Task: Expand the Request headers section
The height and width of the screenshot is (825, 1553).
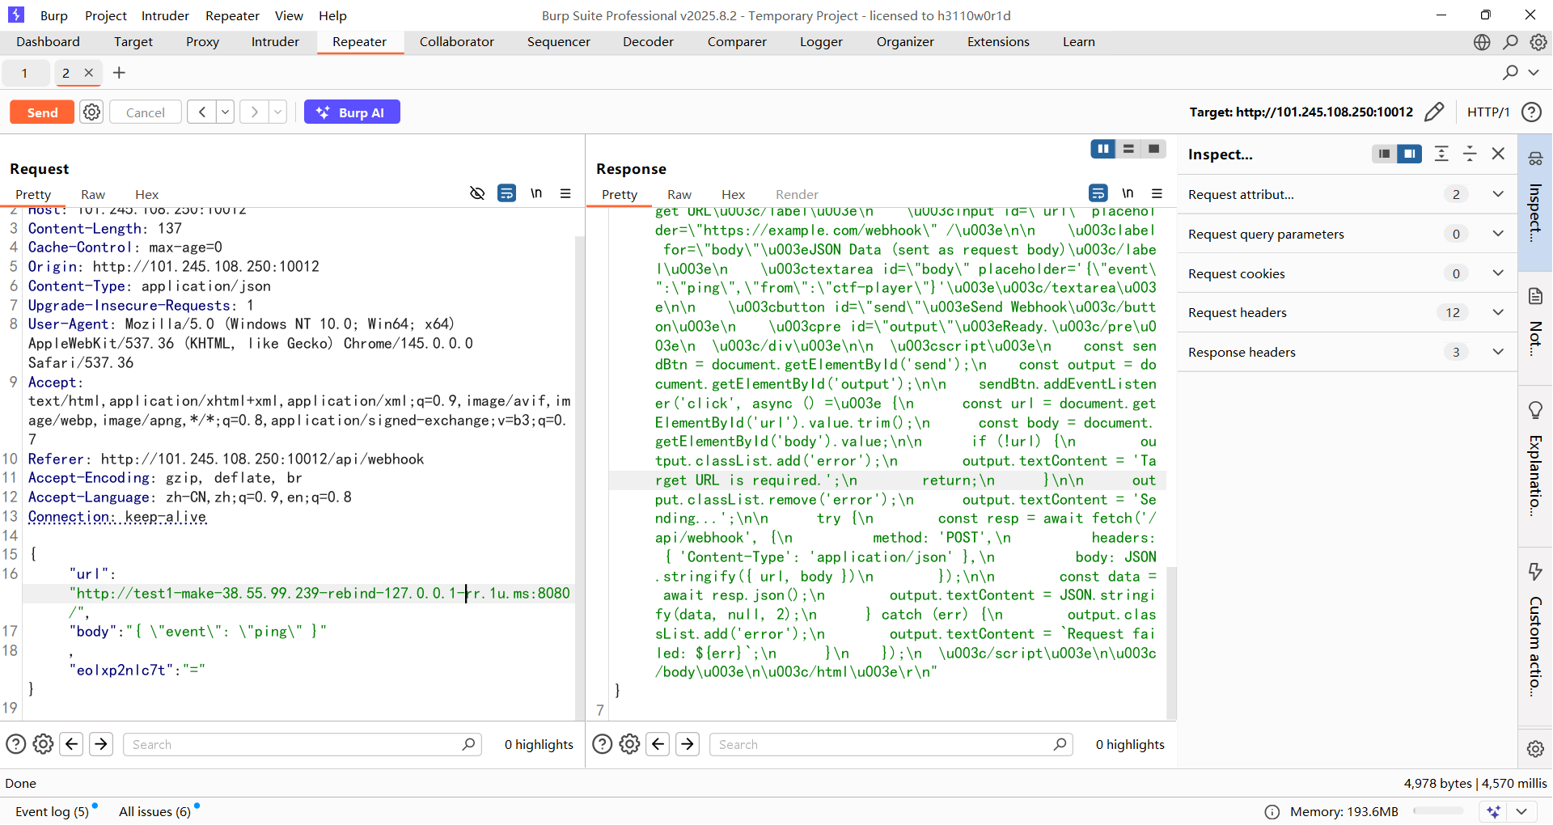Action: click(1497, 312)
